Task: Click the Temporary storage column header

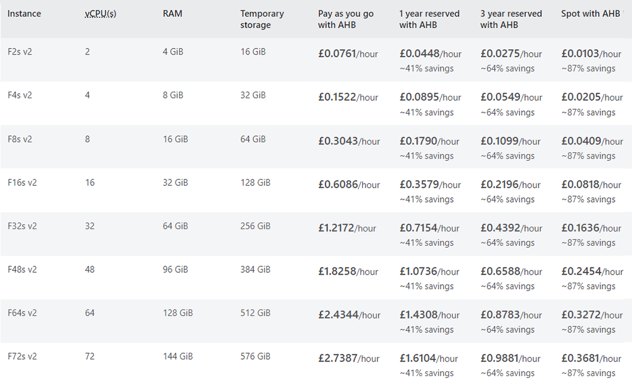Action: (262, 19)
